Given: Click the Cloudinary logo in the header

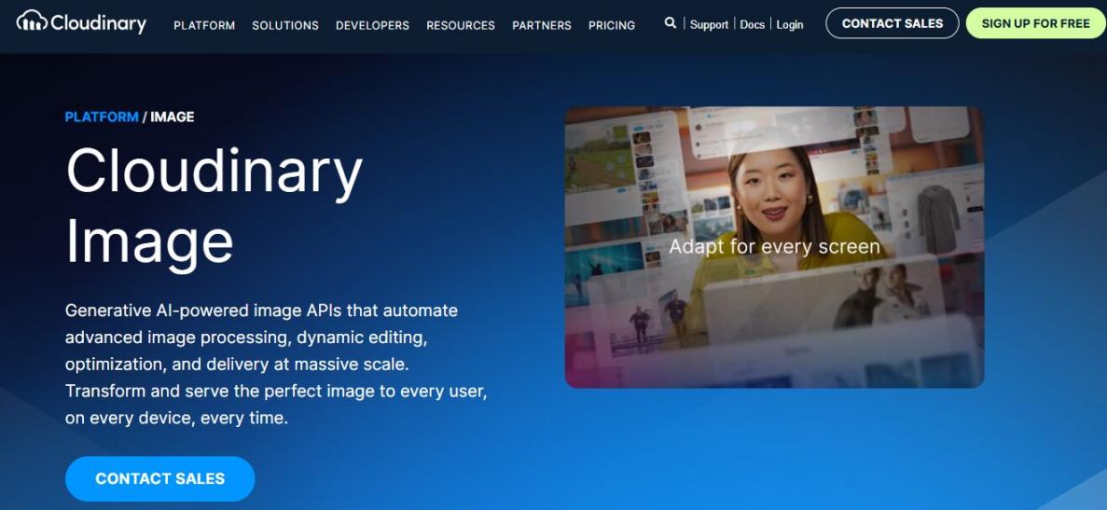Looking at the screenshot, I should point(81,22).
